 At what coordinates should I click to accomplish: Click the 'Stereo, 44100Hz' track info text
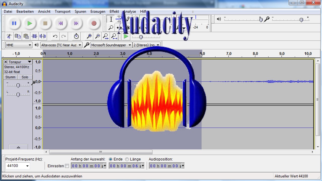click(17, 67)
